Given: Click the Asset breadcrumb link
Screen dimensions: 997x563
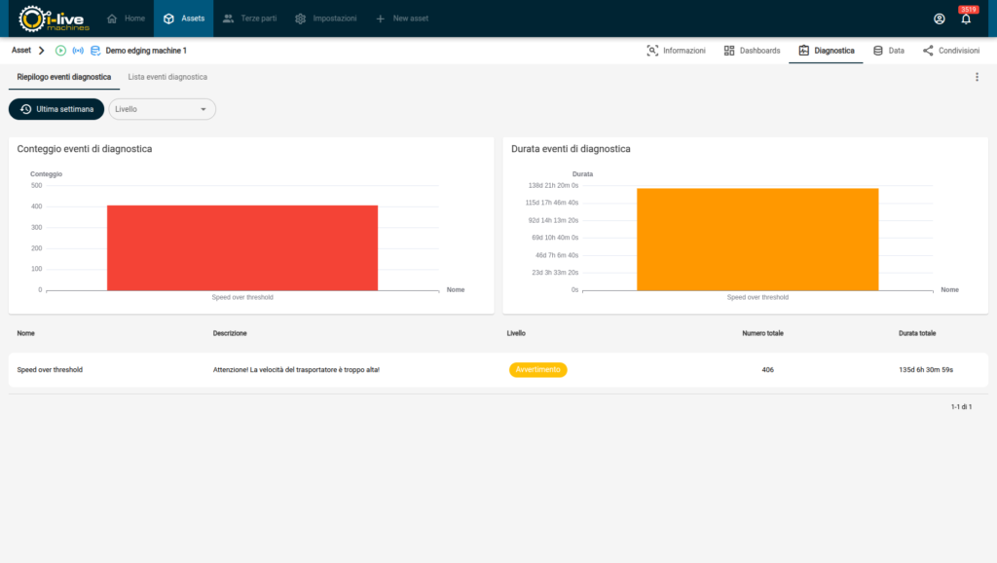Looking at the screenshot, I should 20,51.
